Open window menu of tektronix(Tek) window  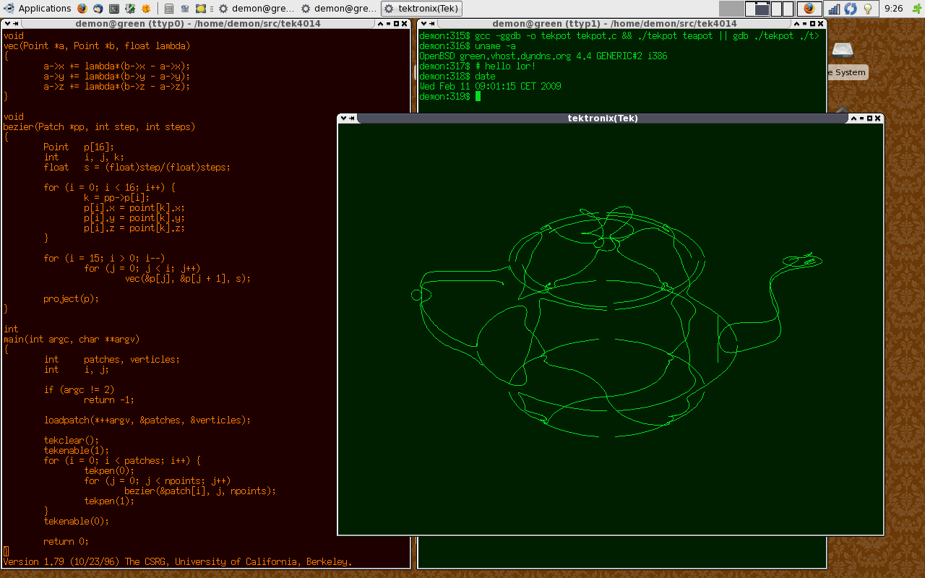pos(344,118)
